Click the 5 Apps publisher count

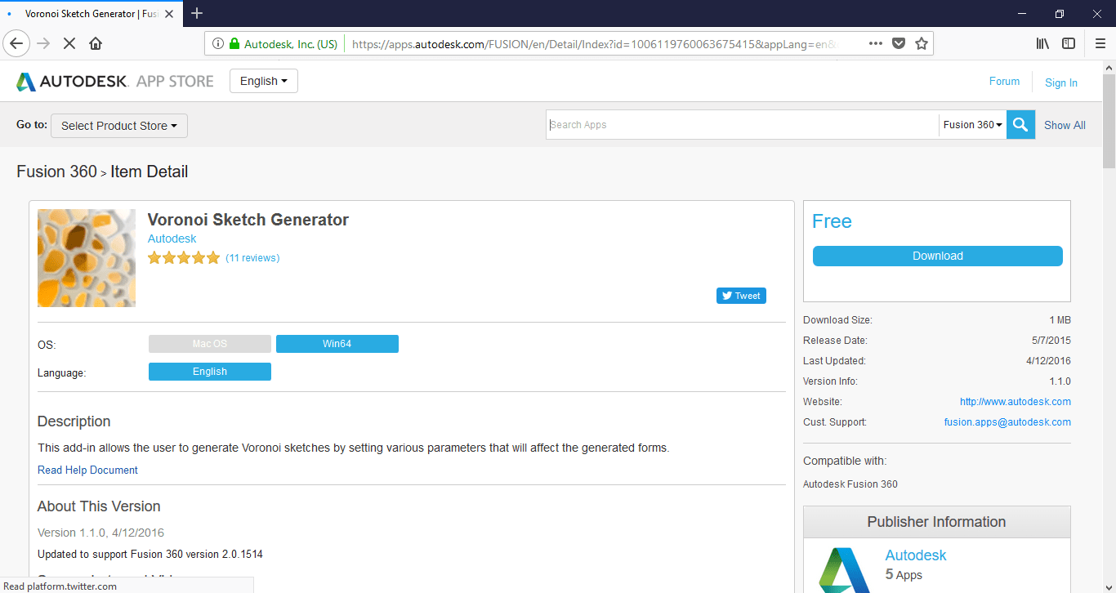click(x=904, y=575)
